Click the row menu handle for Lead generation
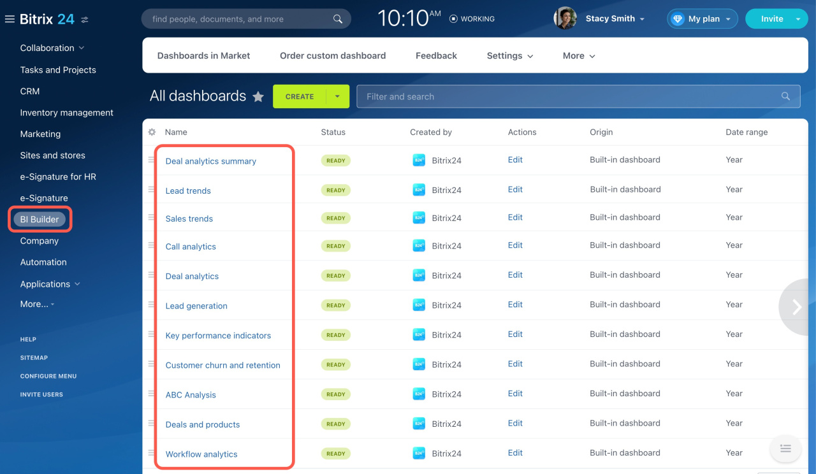This screenshot has width=816, height=474. [152, 305]
